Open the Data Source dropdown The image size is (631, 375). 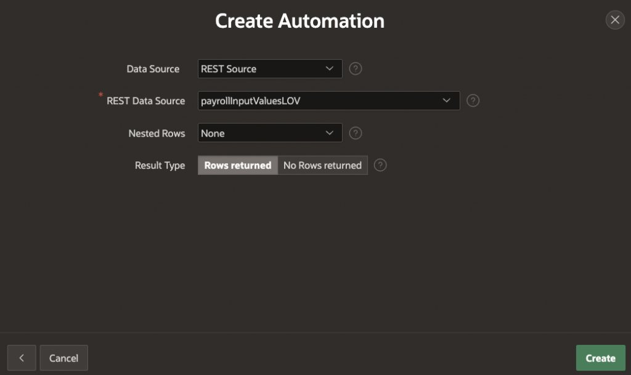[269, 69]
